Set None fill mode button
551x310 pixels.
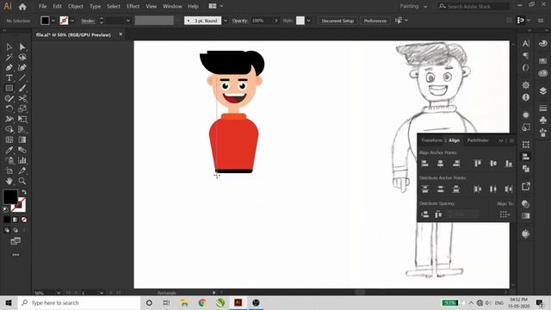(x=24, y=220)
